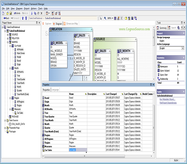Click the Car Sales name cell
The width and height of the screenshot is (187, 164).
point(78,150)
